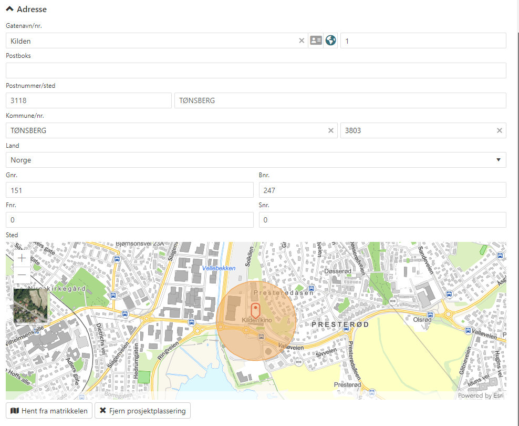Viewport: 519px width, 426px height.
Task: Click the globe icon beside street name
Action: point(330,40)
